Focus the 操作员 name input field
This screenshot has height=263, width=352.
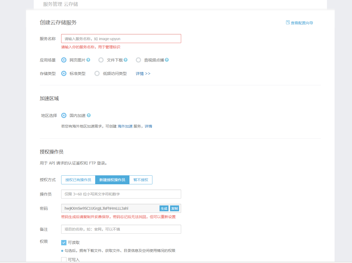[121, 194]
